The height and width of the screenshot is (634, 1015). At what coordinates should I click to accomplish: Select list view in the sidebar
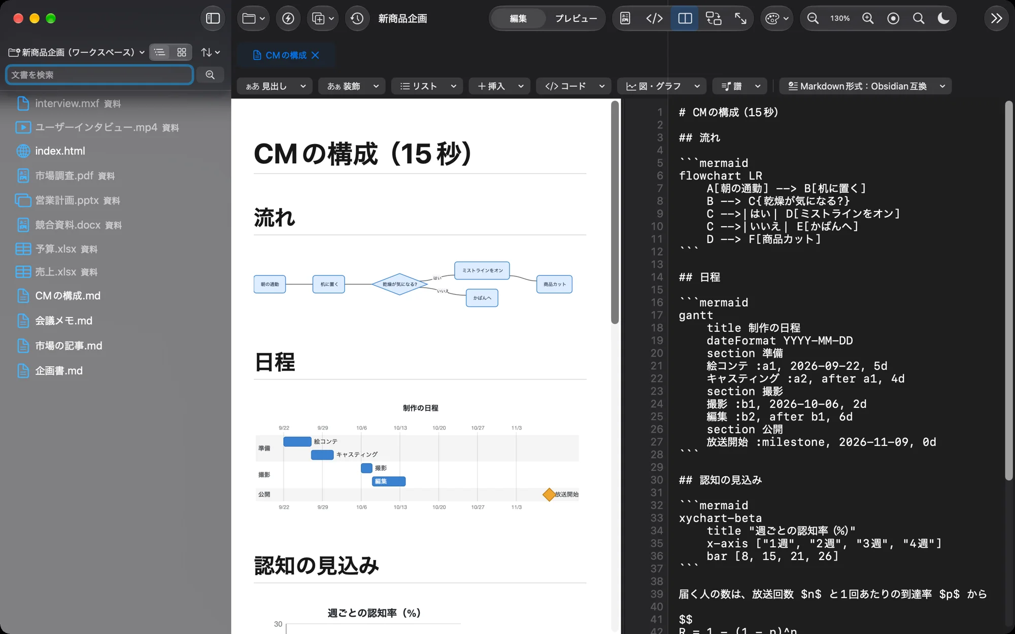tap(160, 52)
